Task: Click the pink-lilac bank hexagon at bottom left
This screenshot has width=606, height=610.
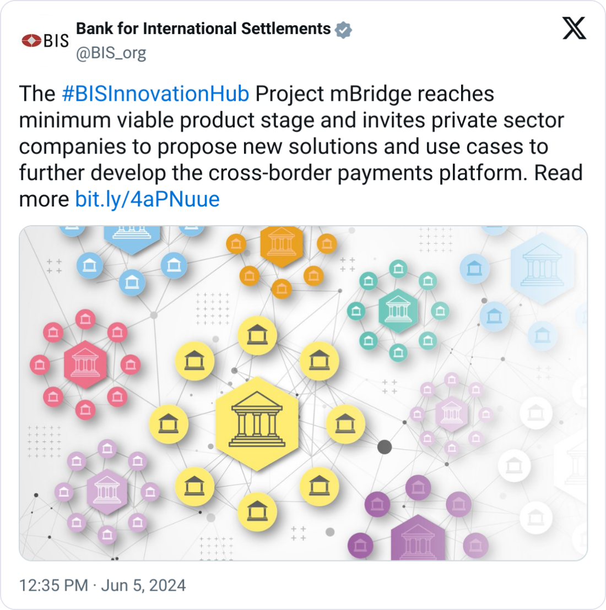Action: pos(107,492)
